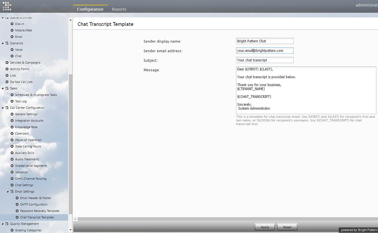This screenshot has width=378, height=233.
Task: Open Email scenario entries
Action: 19,37
